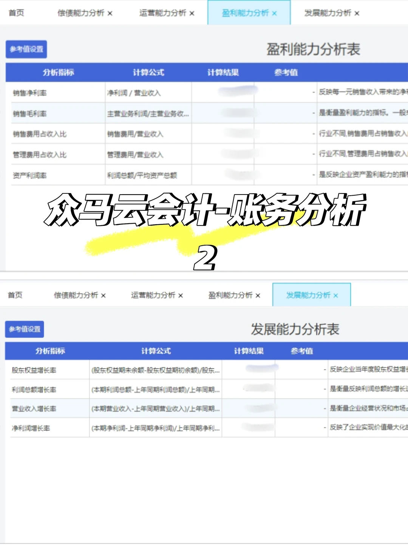Close 偿债能力分析 tab in upper window
This screenshot has height=545, width=408.
(x=110, y=13)
